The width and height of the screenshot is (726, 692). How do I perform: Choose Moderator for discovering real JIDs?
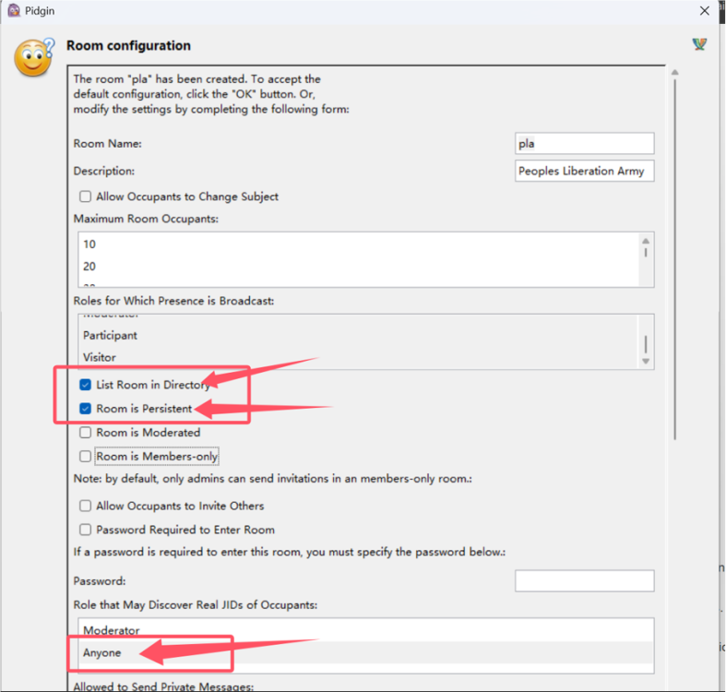(x=111, y=630)
